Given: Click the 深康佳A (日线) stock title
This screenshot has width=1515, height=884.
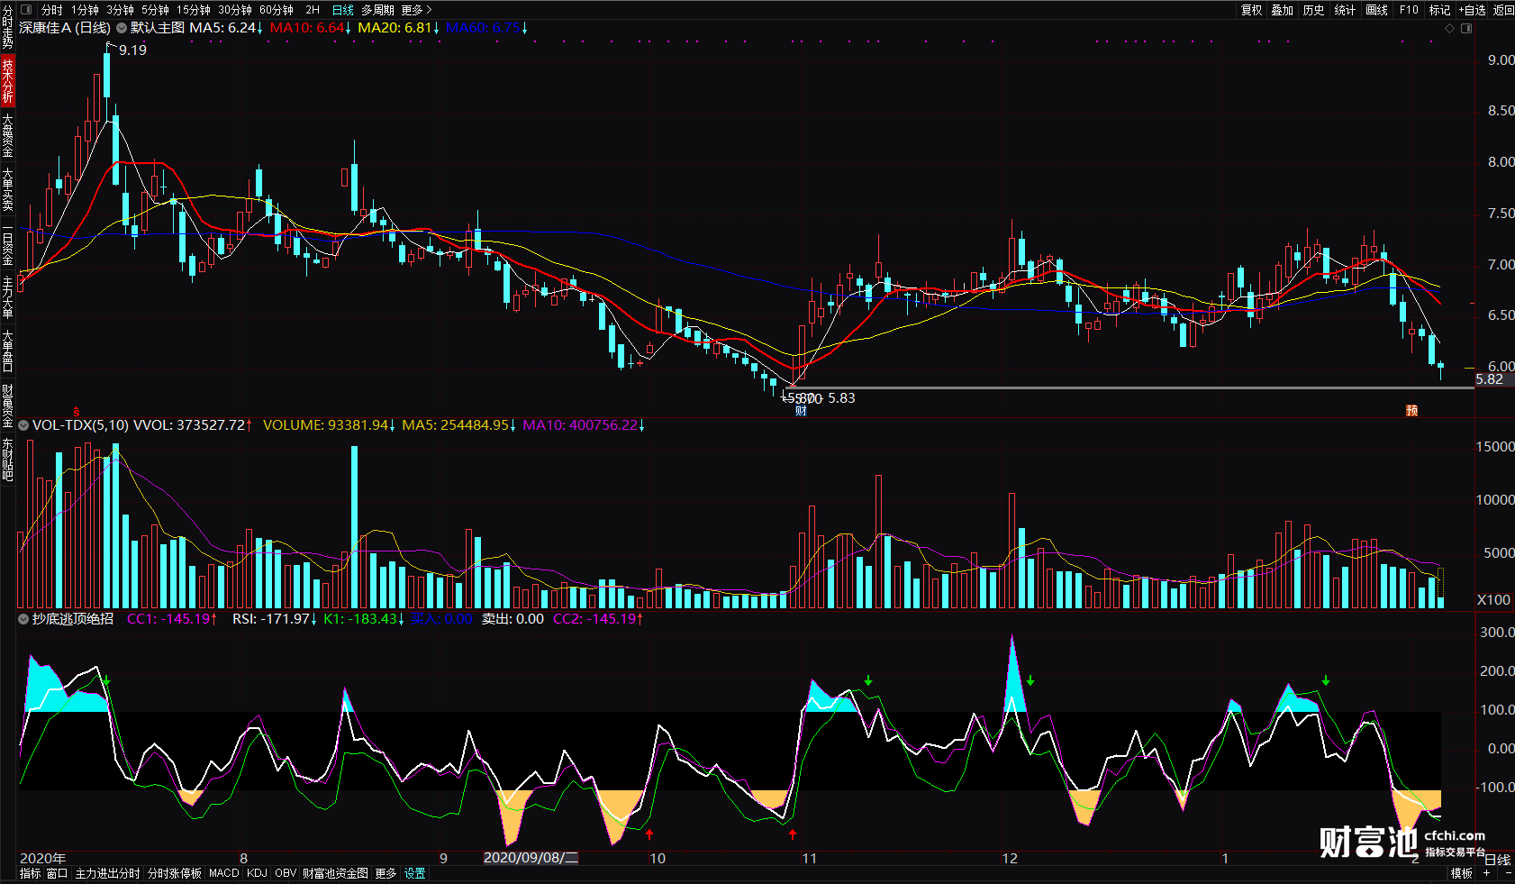Looking at the screenshot, I should coord(65,28).
